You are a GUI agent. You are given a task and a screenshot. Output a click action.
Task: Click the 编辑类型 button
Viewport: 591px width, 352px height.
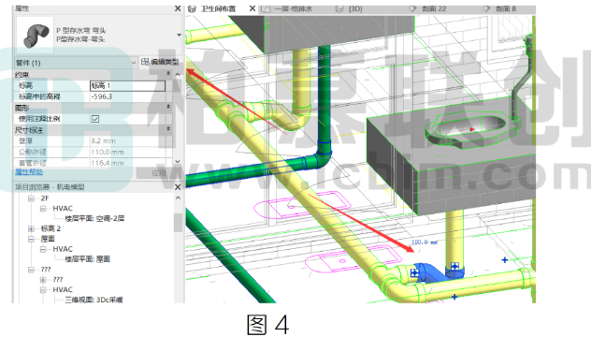tap(160, 62)
